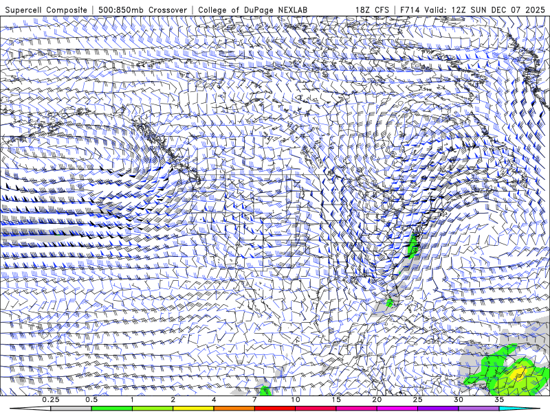Click the 'Supercell Composite' title text
This screenshot has height=412, width=550.
click(x=46, y=10)
